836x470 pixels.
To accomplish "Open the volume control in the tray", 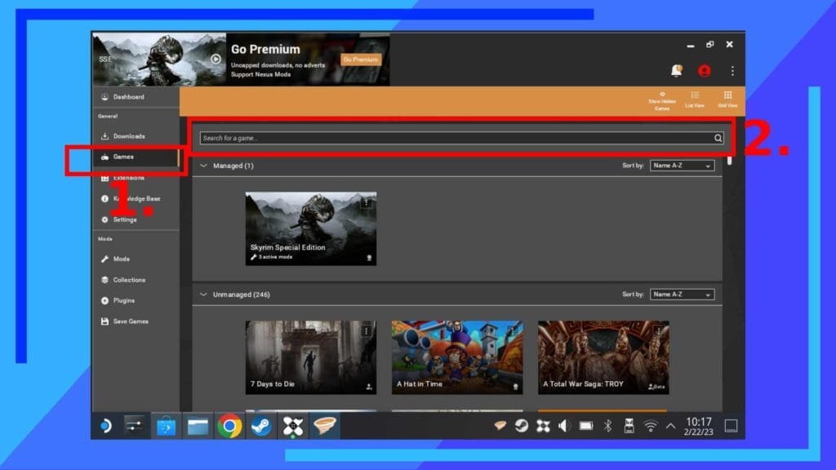I will point(564,426).
